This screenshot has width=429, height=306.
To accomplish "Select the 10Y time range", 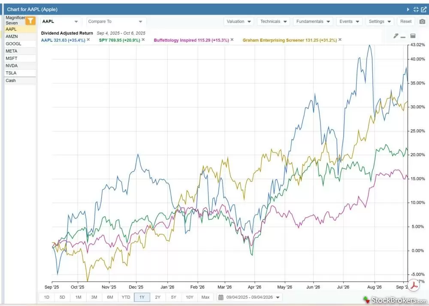I will 190,297.
